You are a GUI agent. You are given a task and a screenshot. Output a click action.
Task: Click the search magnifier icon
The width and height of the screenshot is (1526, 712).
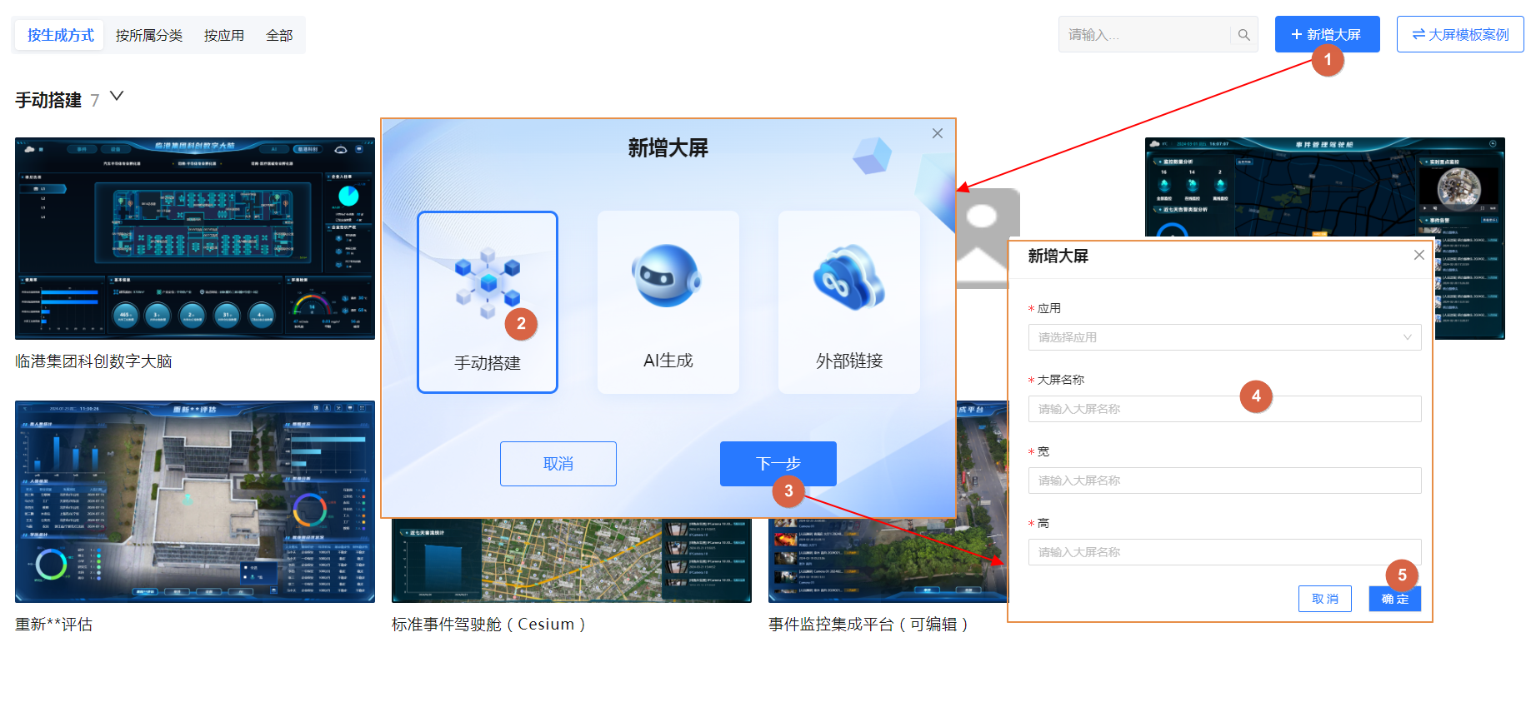coord(1243,35)
